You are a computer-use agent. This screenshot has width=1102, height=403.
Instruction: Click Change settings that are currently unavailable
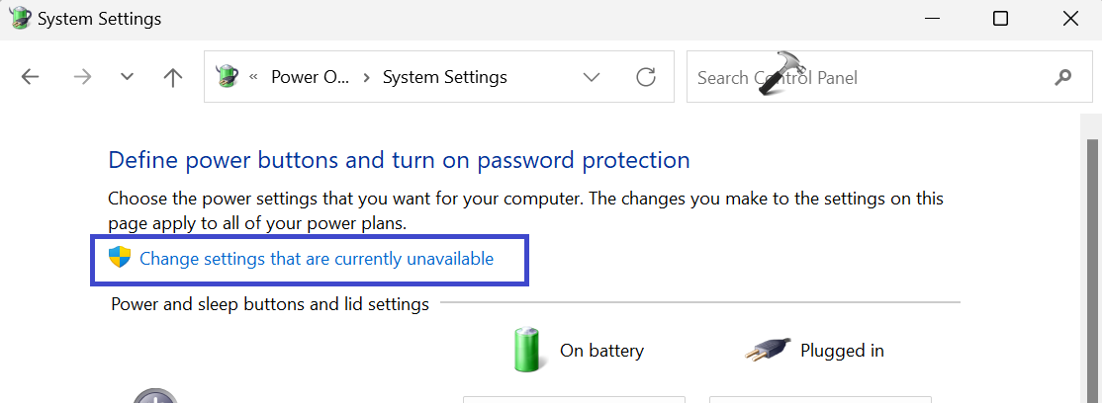(x=317, y=259)
